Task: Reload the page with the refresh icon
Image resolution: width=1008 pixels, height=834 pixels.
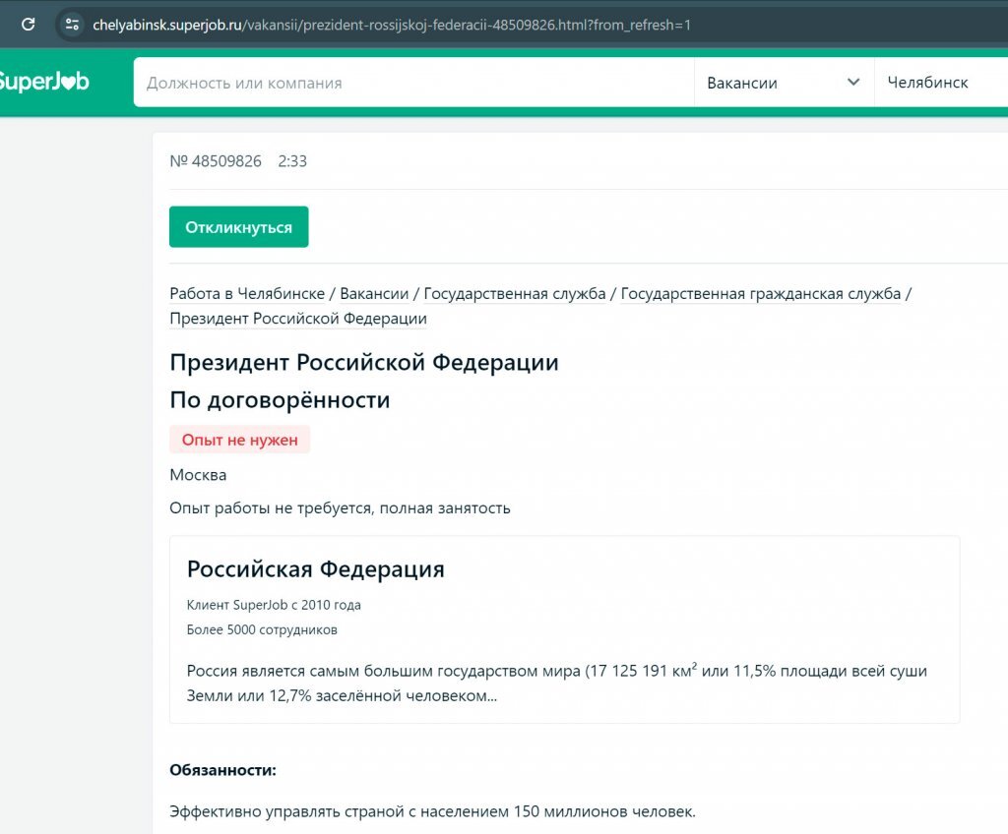Action: 29,25
